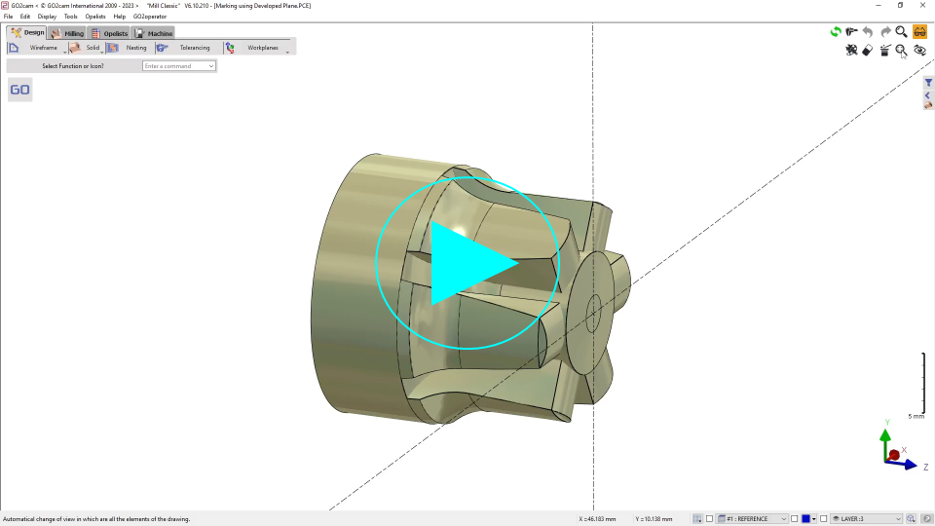Open the 'Enter a command' combo box
Screen dimensions: 935x526
point(179,66)
